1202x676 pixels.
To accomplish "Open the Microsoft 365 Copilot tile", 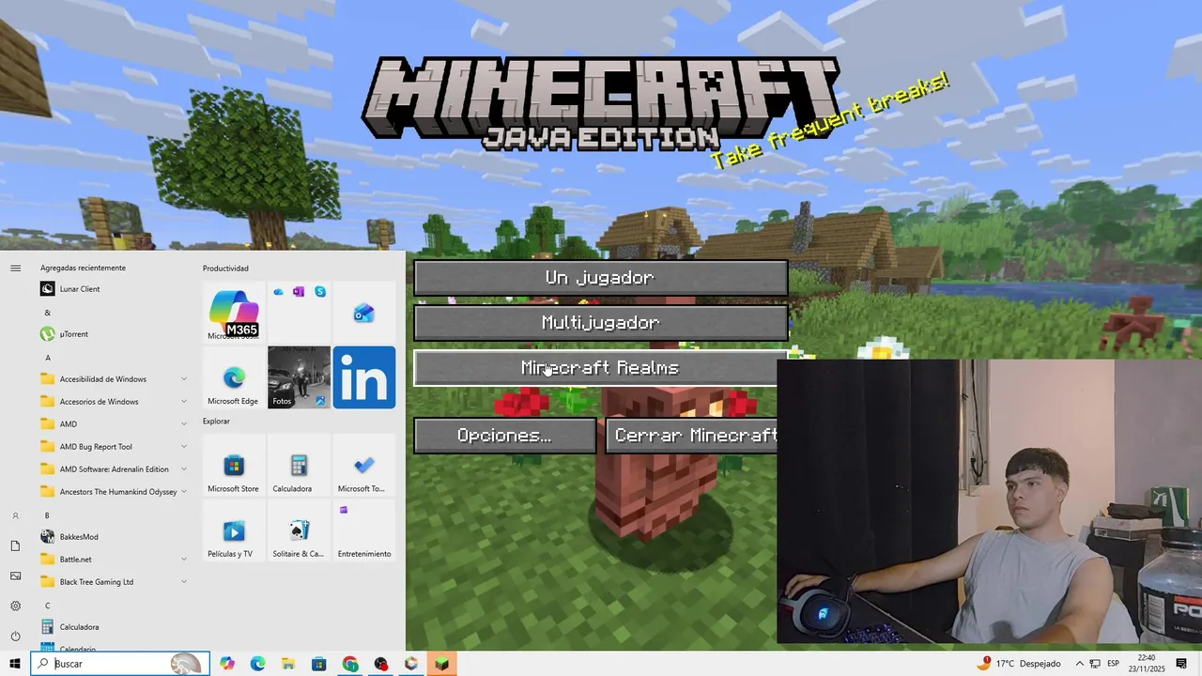I will click(234, 313).
